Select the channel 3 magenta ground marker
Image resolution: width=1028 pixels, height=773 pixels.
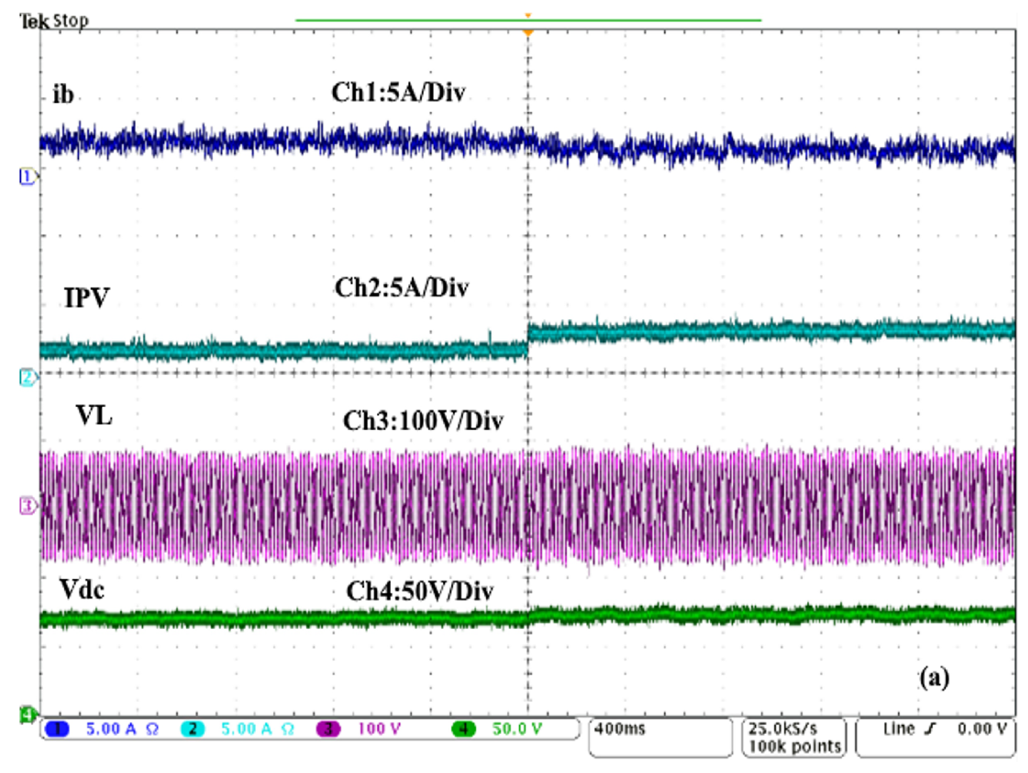pyautogui.click(x=27, y=506)
